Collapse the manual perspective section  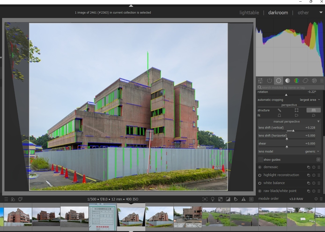pyautogui.click(x=318, y=122)
